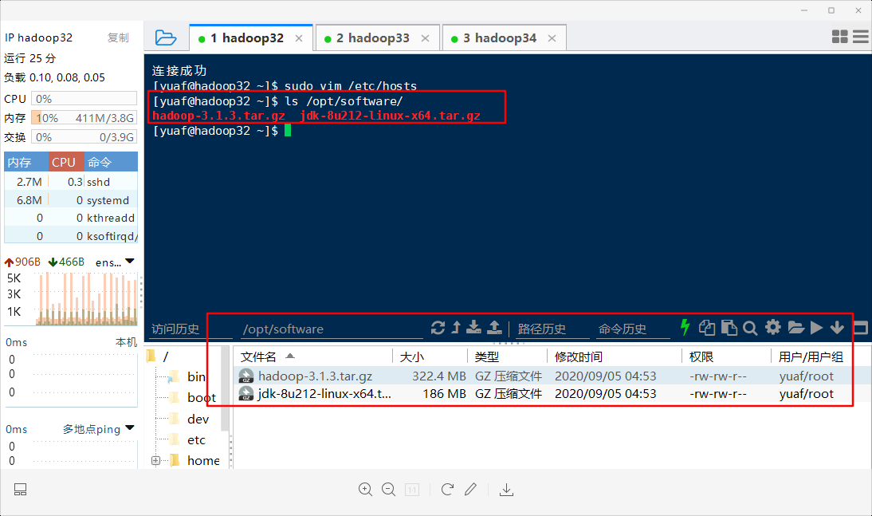This screenshot has width=872, height=516.
Task: Click the green lightning quick command icon
Action: pyautogui.click(x=685, y=327)
